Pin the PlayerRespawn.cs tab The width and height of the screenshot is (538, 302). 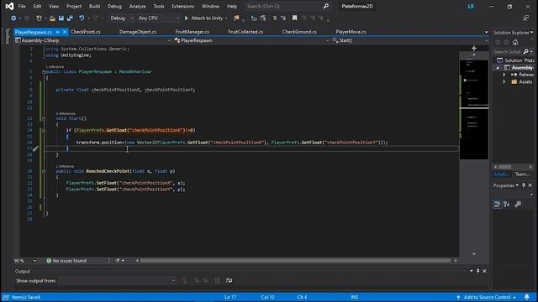pos(58,32)
